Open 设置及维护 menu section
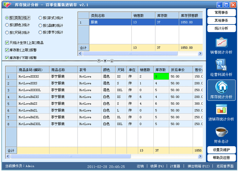238x171 pixels. 222,150
